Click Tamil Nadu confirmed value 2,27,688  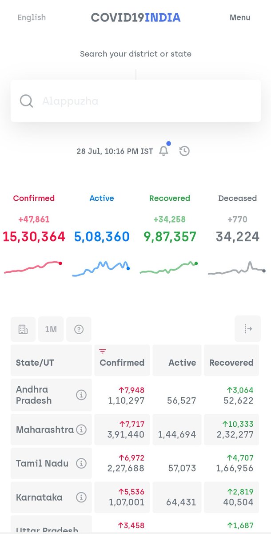pos(126,468)
